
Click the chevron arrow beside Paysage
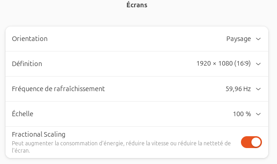point(258,39)
